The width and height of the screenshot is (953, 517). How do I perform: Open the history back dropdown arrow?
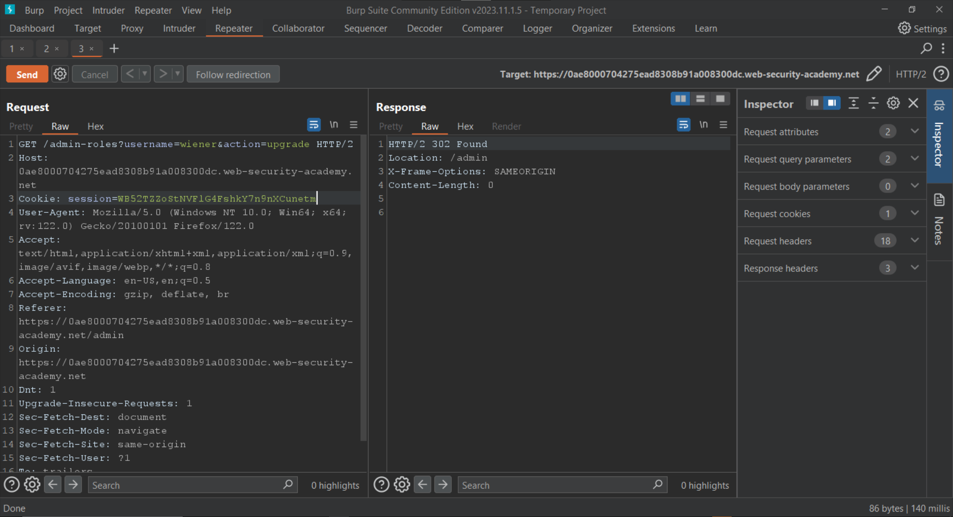pyautogui.click(x=145, y=74)
